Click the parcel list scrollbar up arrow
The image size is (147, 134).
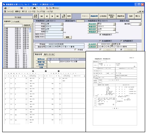pyautogui.click(x=30, y=29)
